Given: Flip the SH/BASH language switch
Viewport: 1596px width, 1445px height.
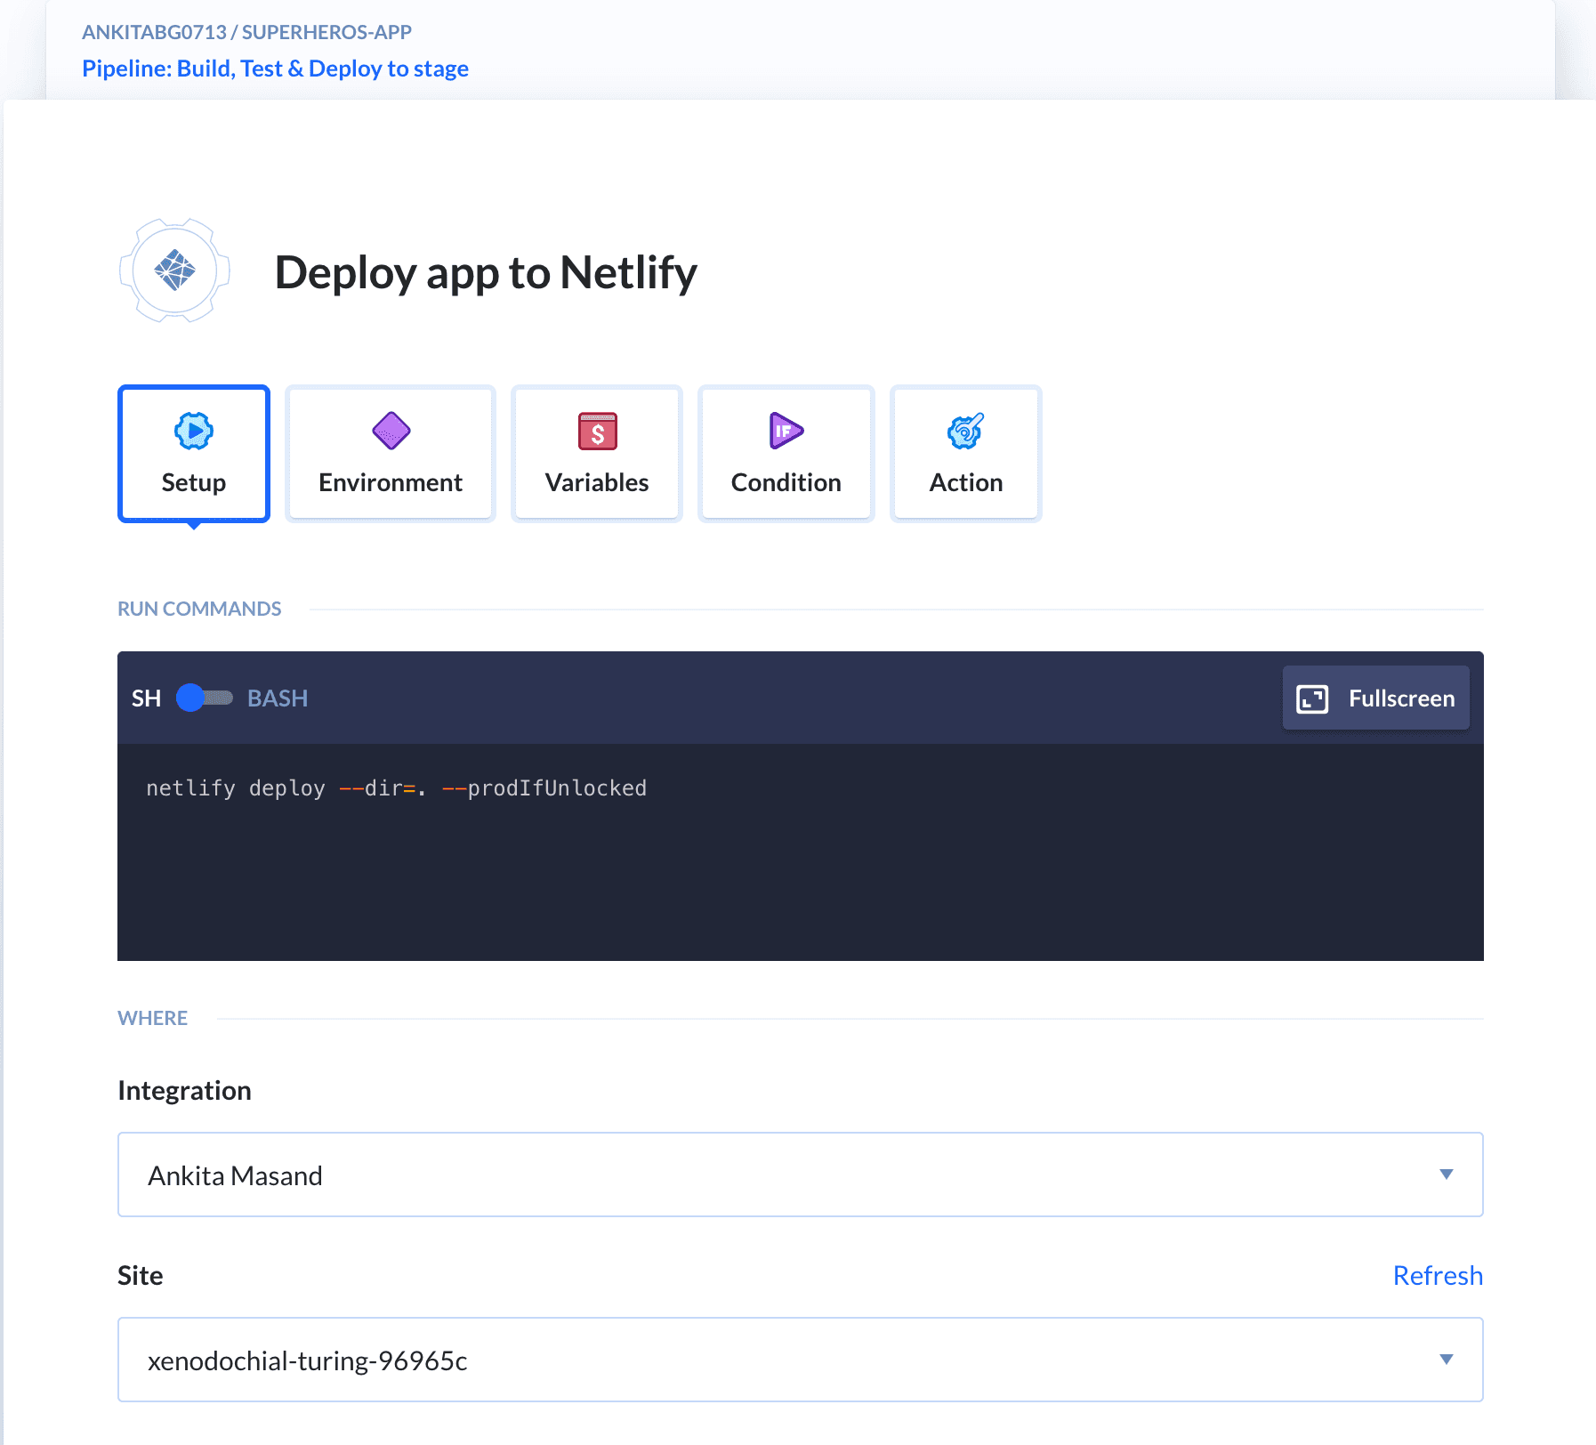Looking at the screenshot, I should pyautogui.click(x=203, y=698).
